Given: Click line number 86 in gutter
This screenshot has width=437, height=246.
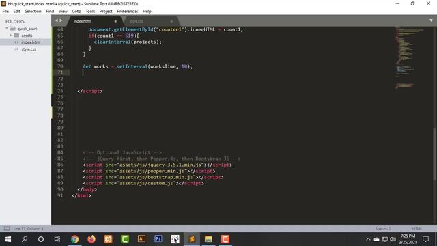Looking at the screenshot, I should 60,165.
